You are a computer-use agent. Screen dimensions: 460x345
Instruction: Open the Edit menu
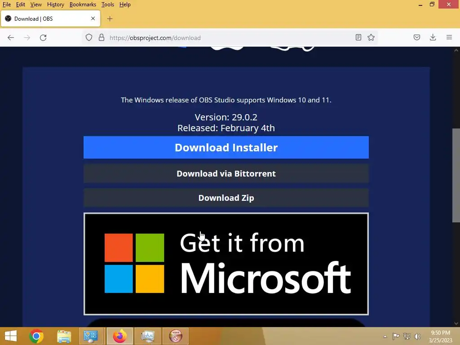point(21,4)
